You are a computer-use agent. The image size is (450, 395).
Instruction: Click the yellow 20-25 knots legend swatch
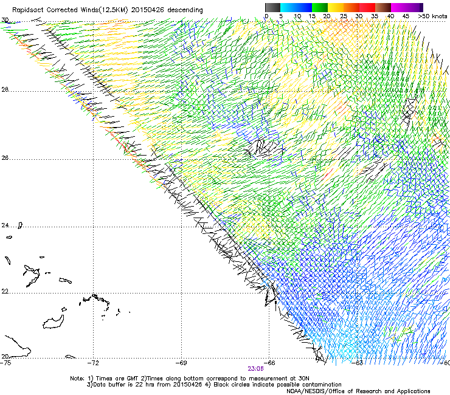click(x=336, y=7)
